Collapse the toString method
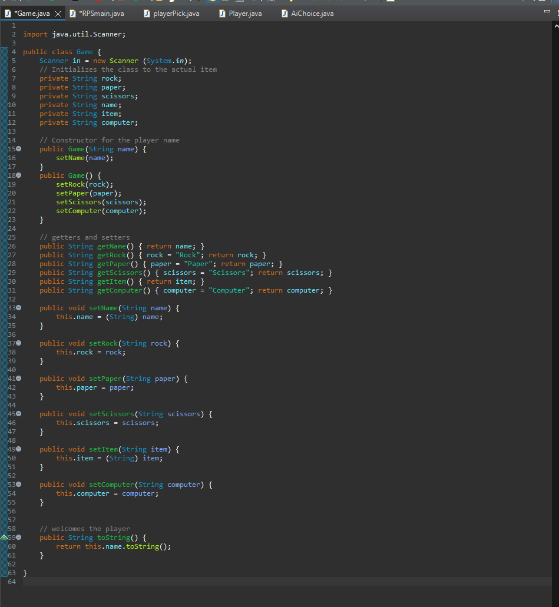 (x=18, y=537)
